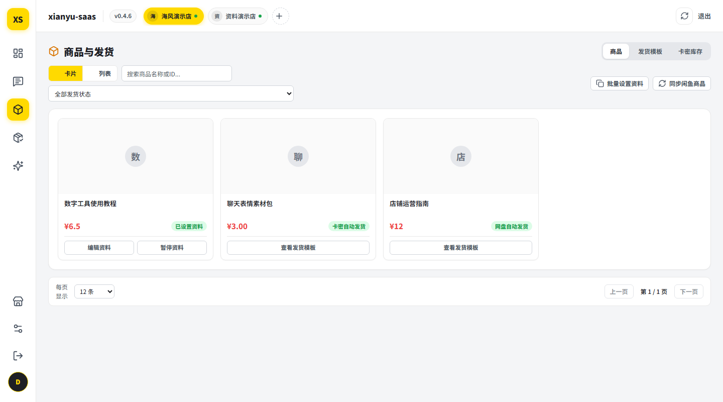Focus the 搜索商品名称或ID search field
The image size is (723, 402).
tap(177, 73)
